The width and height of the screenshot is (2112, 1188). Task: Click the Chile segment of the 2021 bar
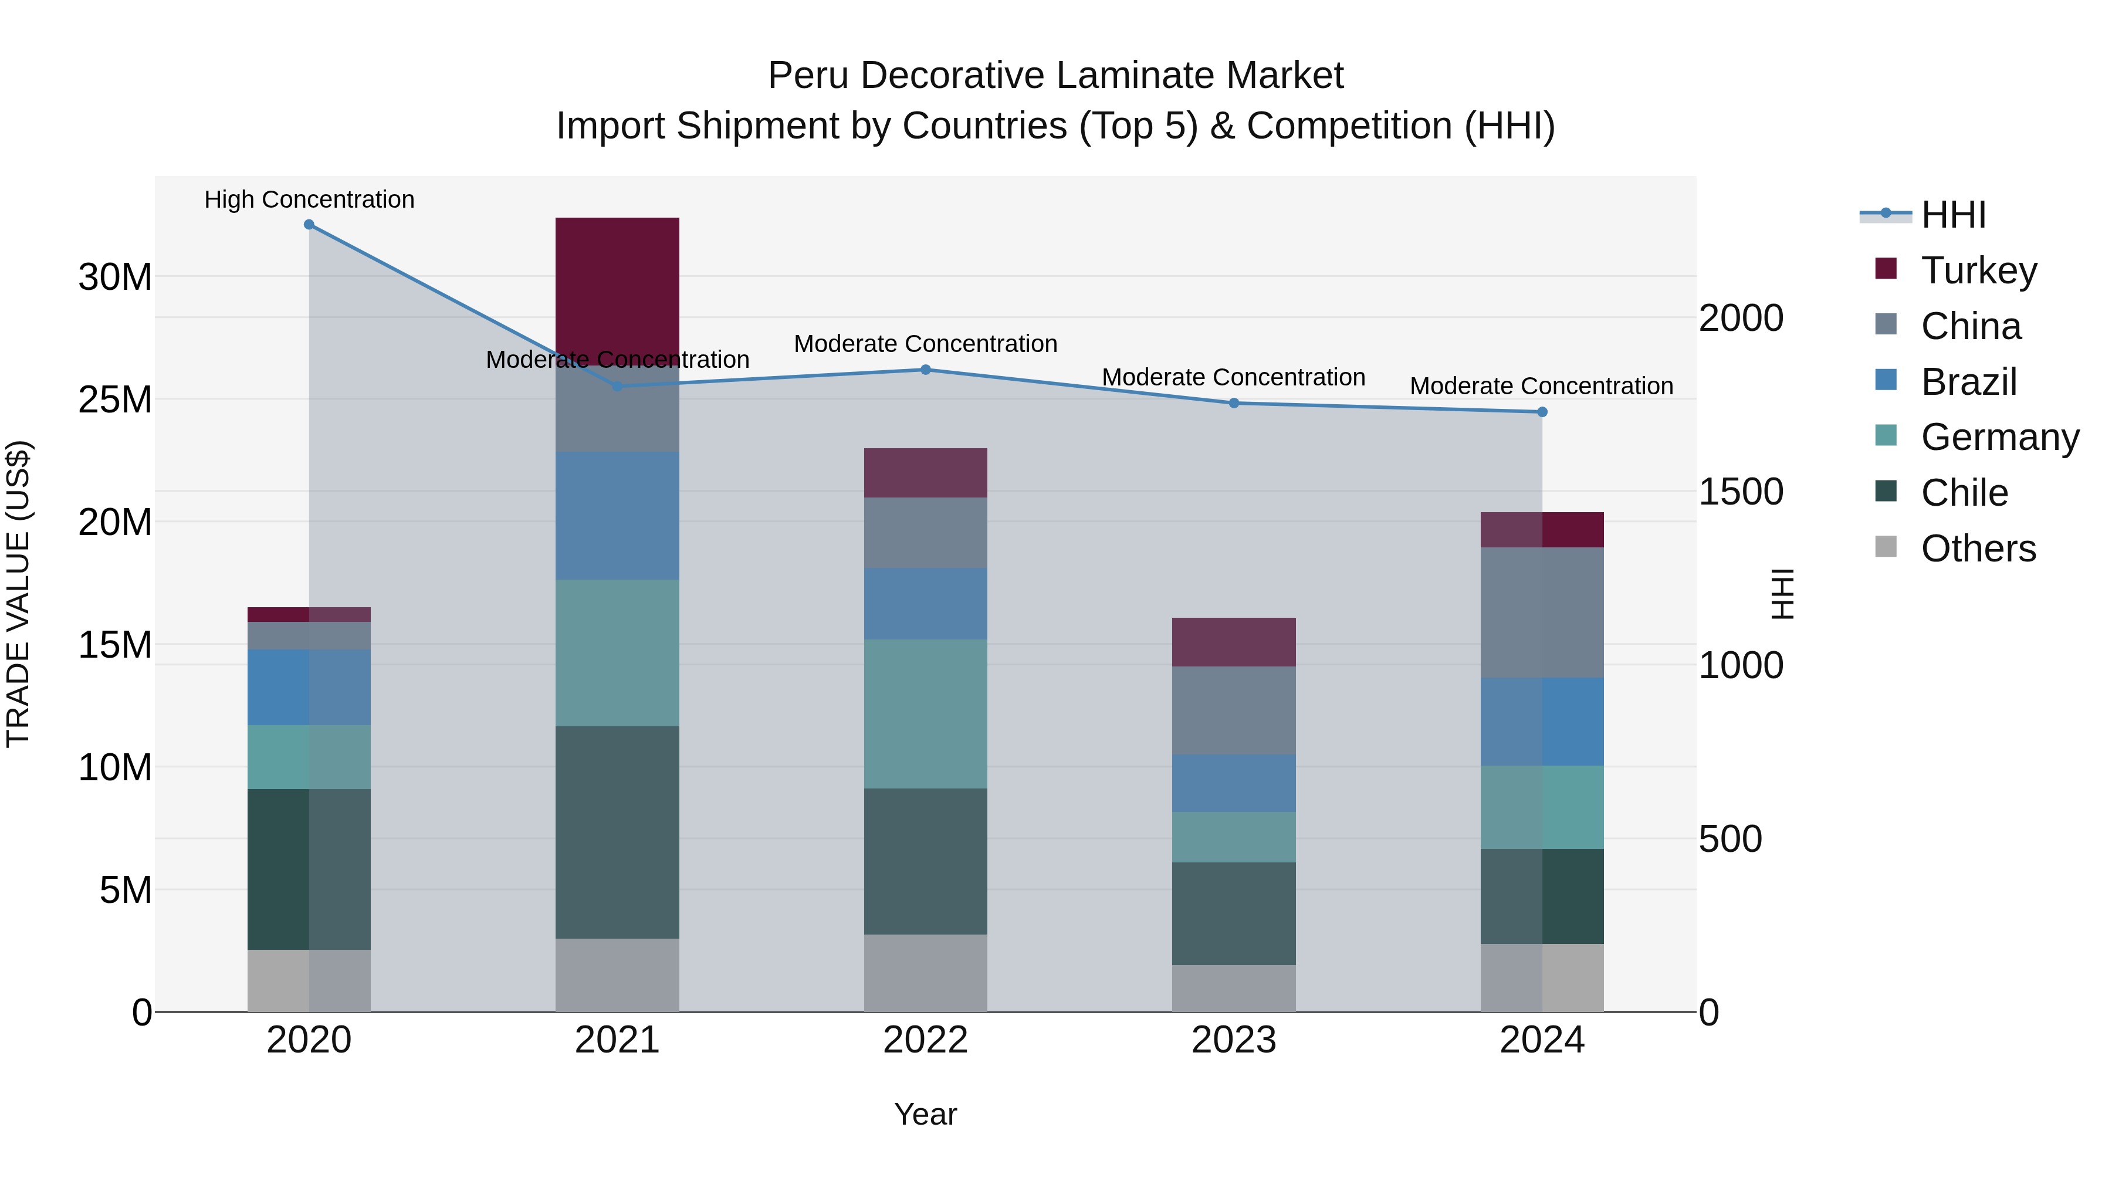click(617, 832)
